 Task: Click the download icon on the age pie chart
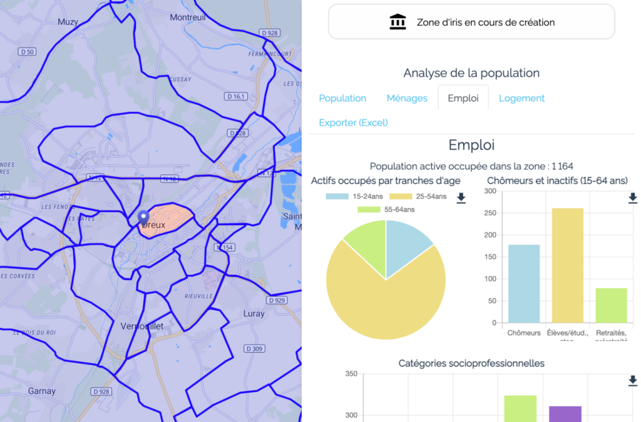pos(462,198)
